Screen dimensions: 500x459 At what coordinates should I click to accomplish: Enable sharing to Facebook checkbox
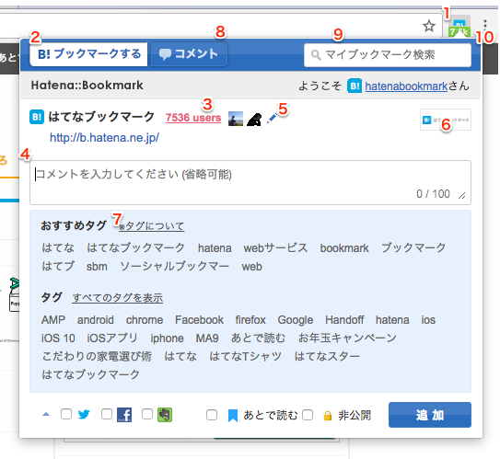click(107, 414)
